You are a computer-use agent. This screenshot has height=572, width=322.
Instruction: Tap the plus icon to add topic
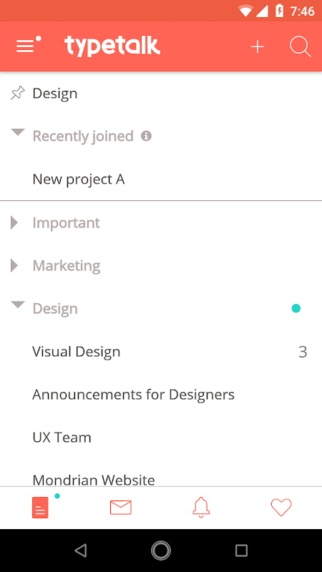(258, 46)
